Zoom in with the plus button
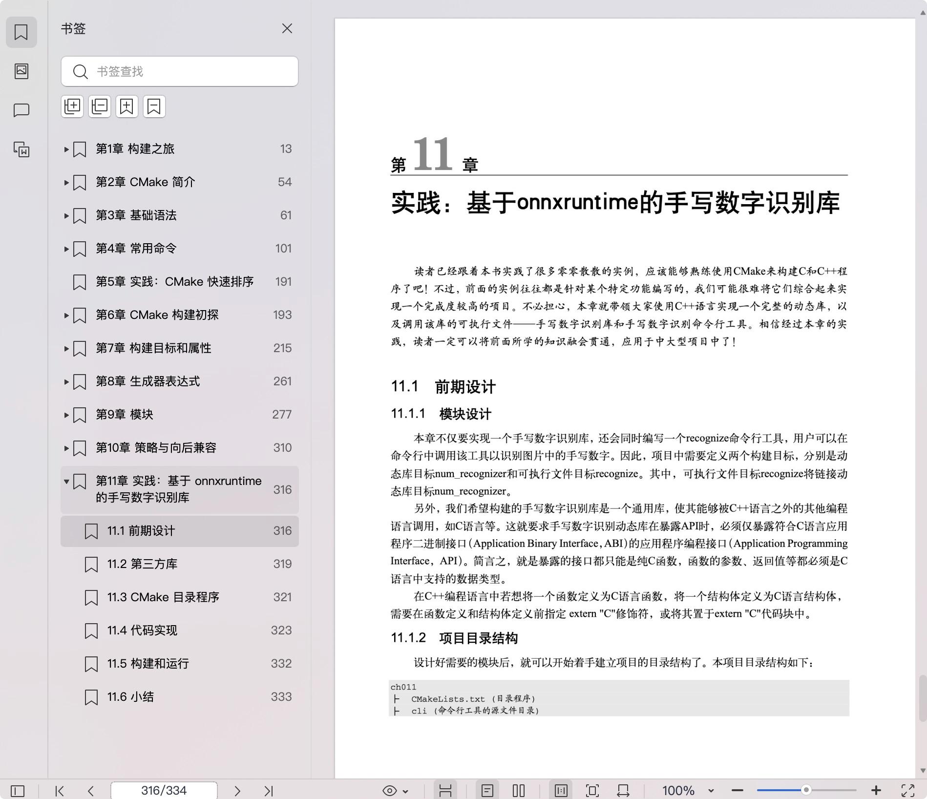The image size is (927, 799). [x=876, y=791]
